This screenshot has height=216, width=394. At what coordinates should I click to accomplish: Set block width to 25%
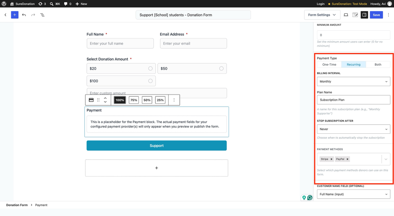coord(160,100)
